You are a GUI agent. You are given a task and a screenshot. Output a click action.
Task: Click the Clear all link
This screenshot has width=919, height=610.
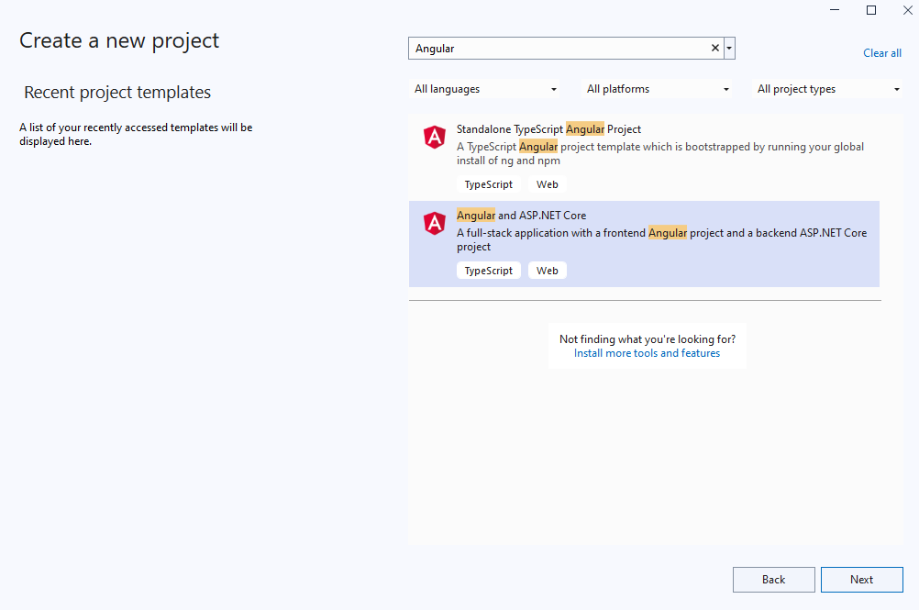(881, 53)
